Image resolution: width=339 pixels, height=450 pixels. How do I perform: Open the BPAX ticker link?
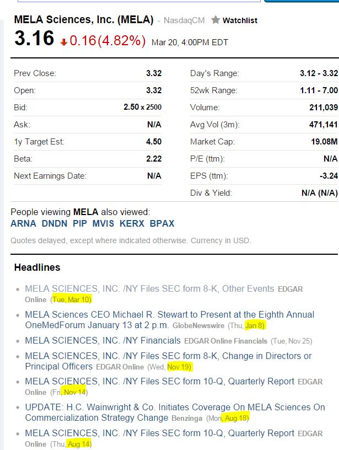(162, 223)
